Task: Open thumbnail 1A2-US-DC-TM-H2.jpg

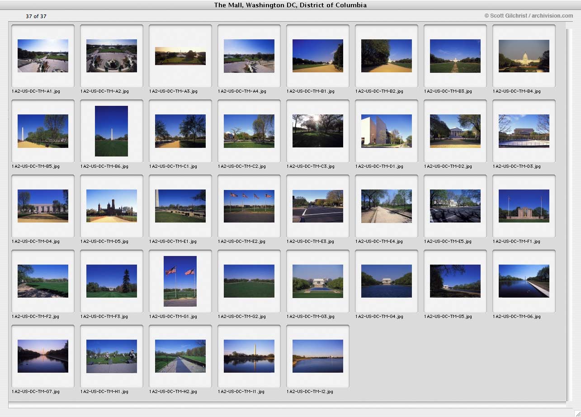Action: tap(180, 356)
